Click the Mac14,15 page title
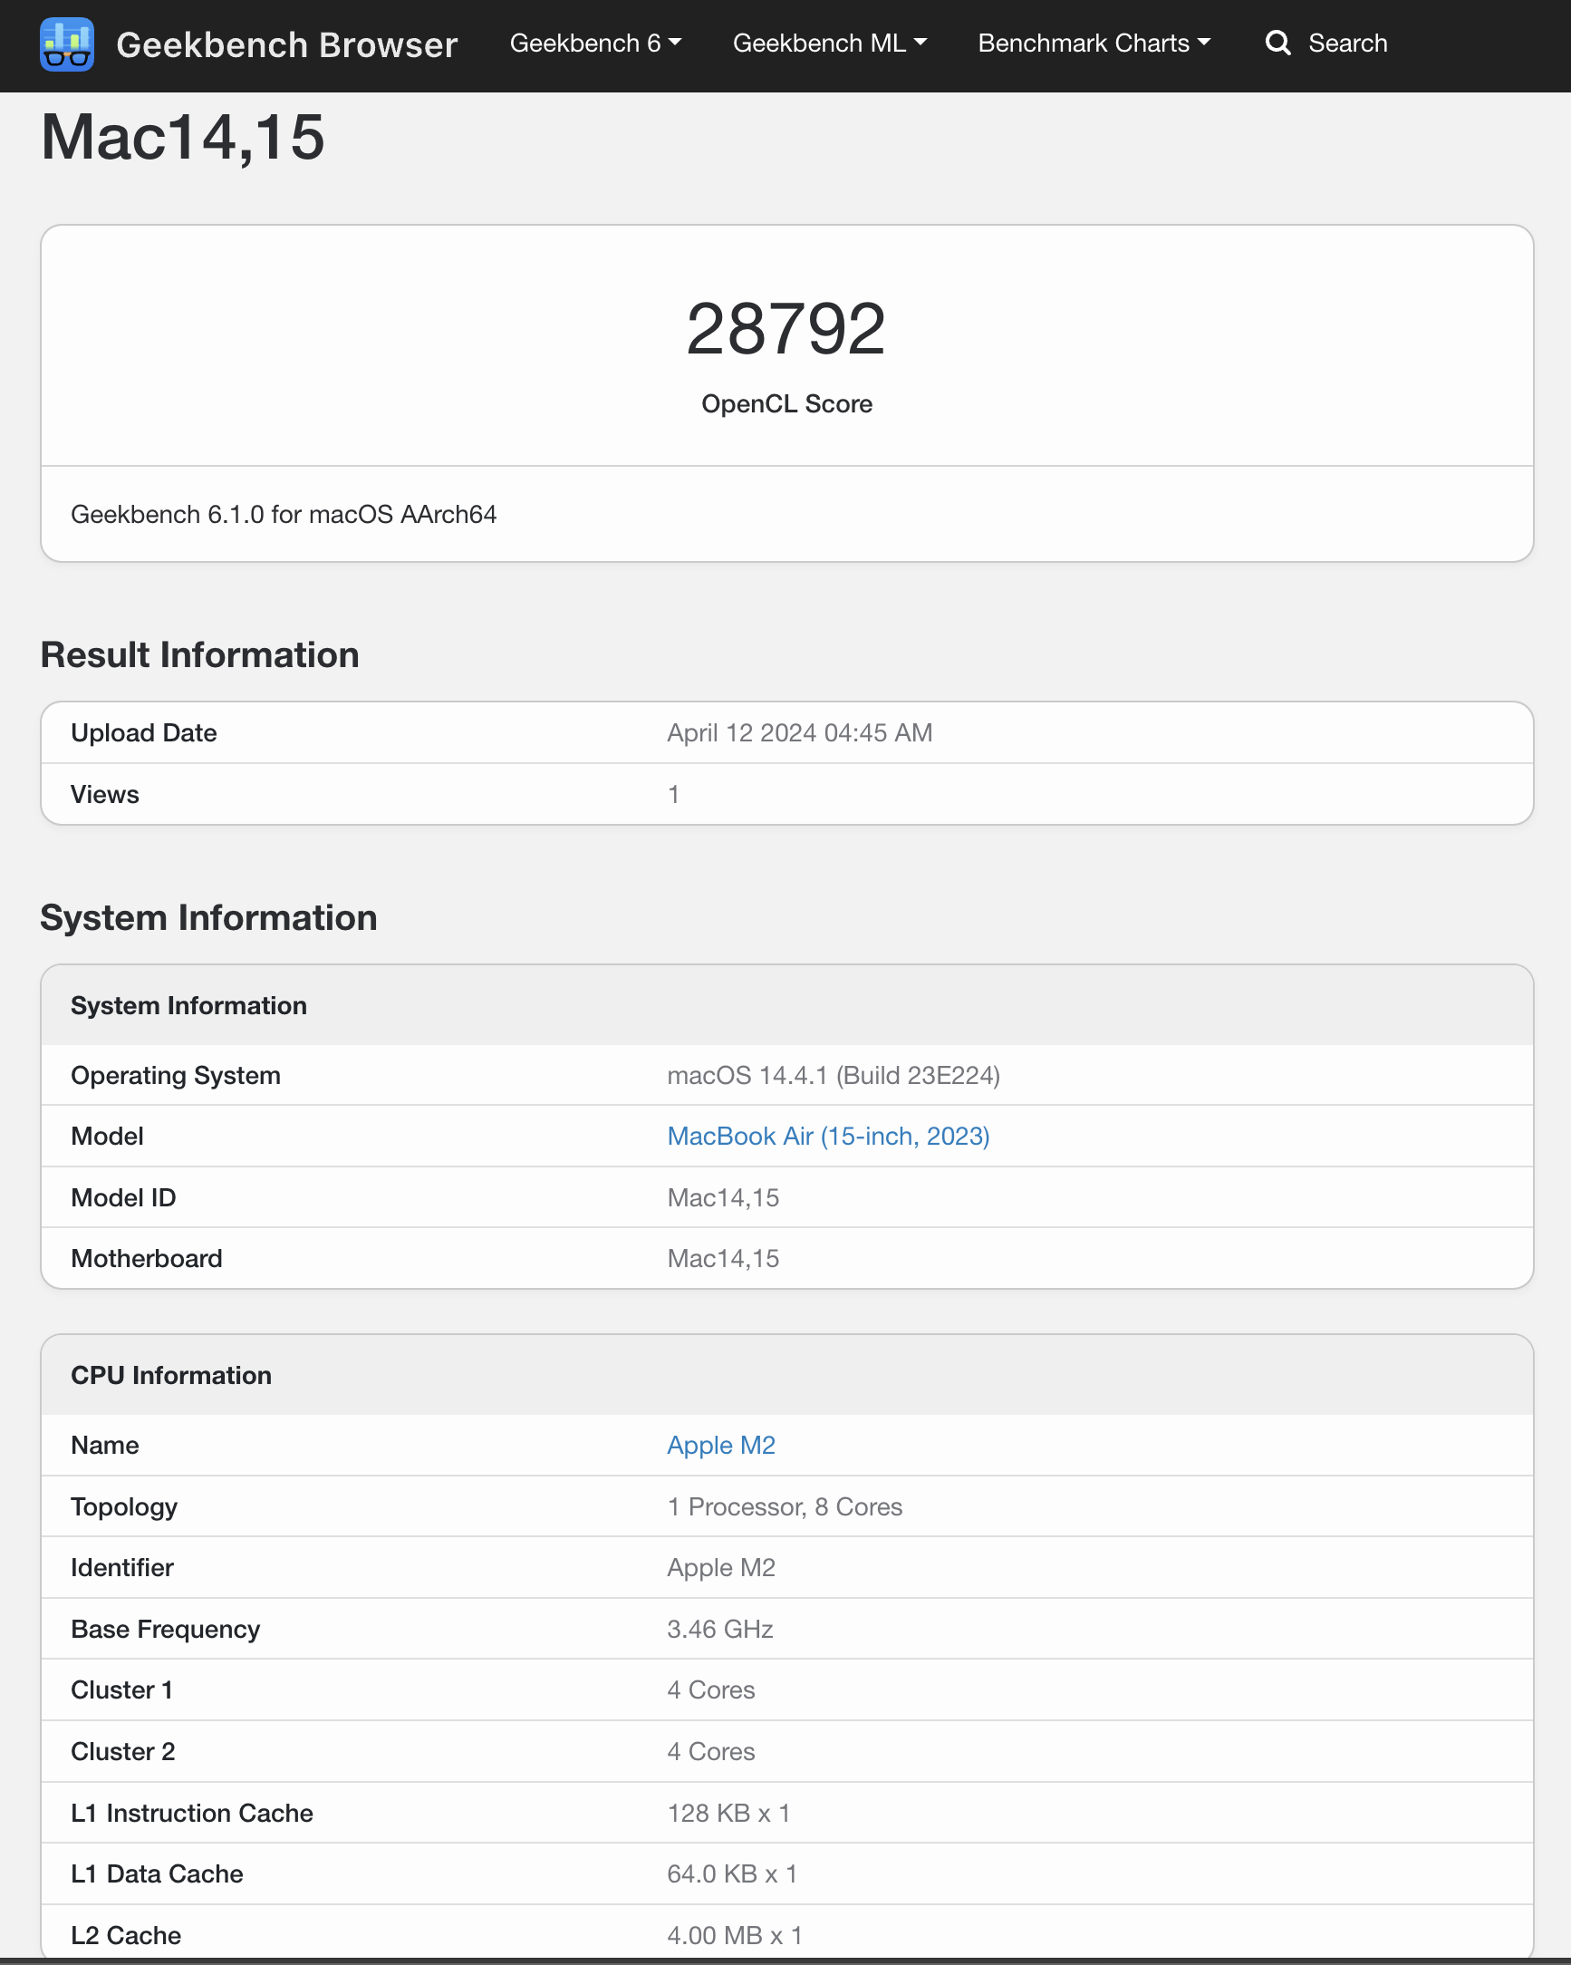This screenshot has height=1965, width=1571. coord(182,138)
